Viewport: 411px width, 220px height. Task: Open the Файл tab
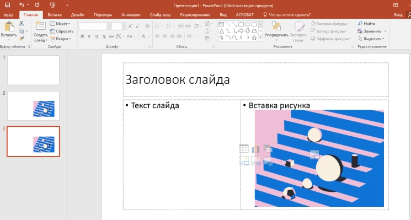(8, 15)
